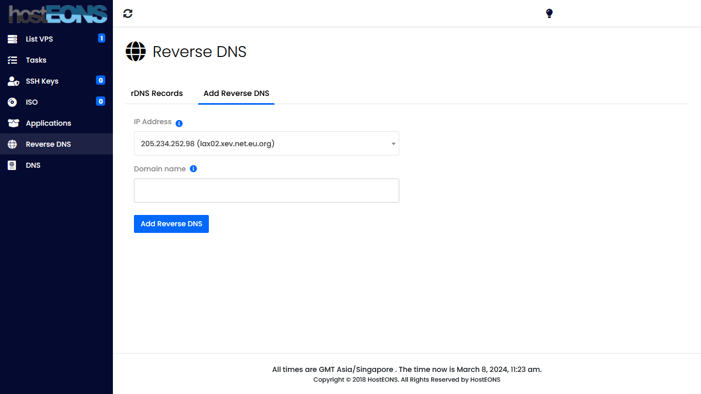Click info icon beside Domain name label

pos(193,169)
